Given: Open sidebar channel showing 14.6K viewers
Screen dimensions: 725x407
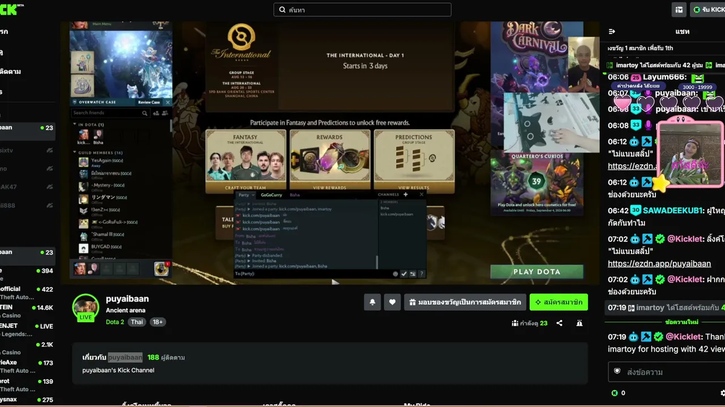Looking at the screenshot, I should pyautogui.click(x=27, y=311).
